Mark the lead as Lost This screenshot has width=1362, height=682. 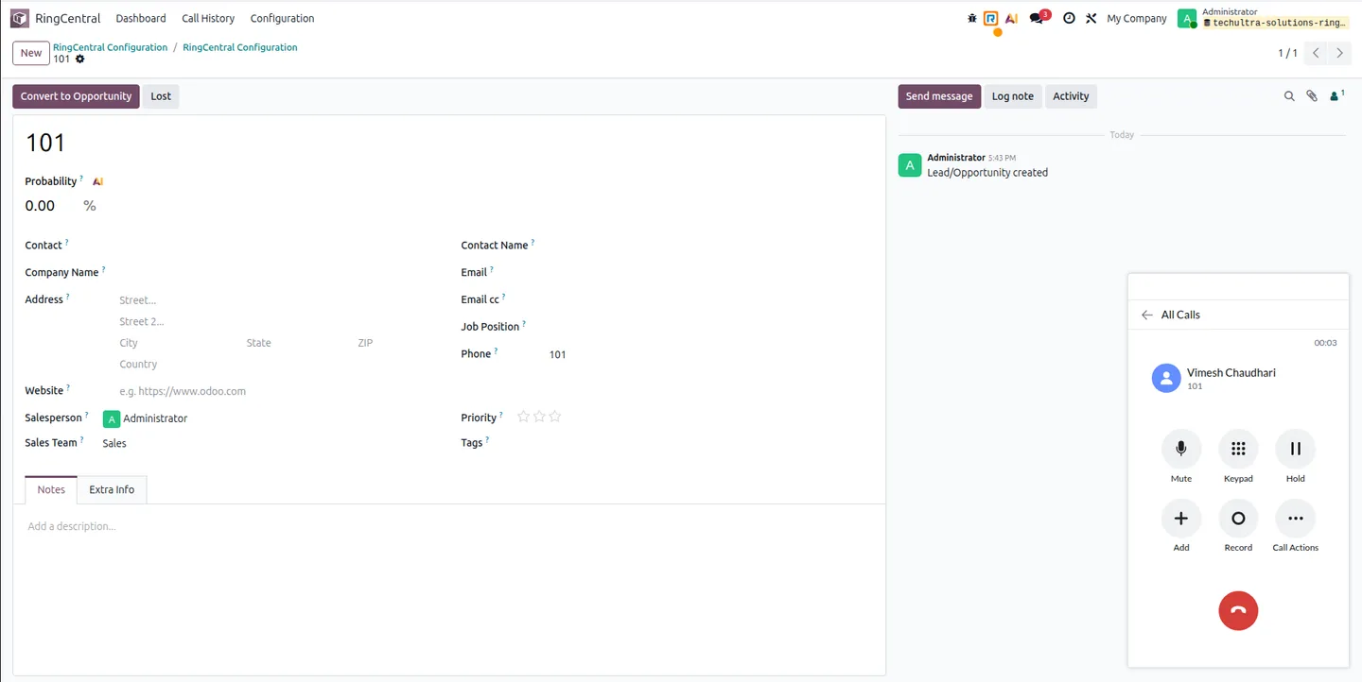pos(161,96)
